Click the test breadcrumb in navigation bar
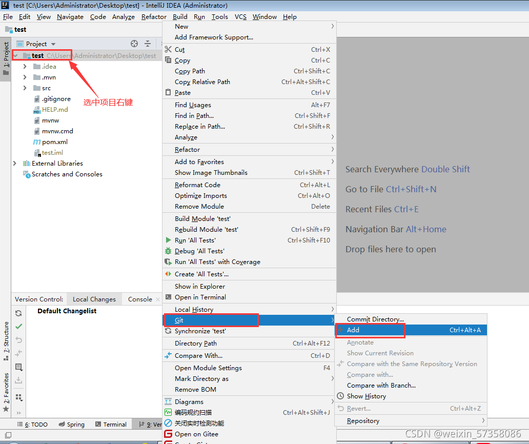 tap(16, 29)
